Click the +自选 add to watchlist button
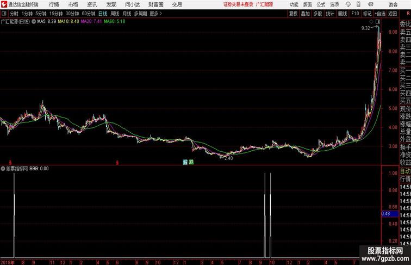Viewport: 411px width, 265px height. [x=380, y=14]
